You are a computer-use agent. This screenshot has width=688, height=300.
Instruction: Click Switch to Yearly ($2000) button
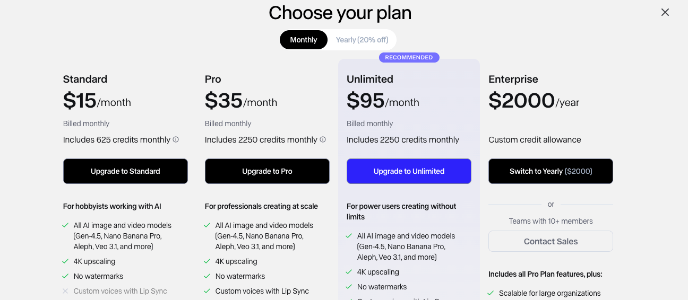click(551, 171)
